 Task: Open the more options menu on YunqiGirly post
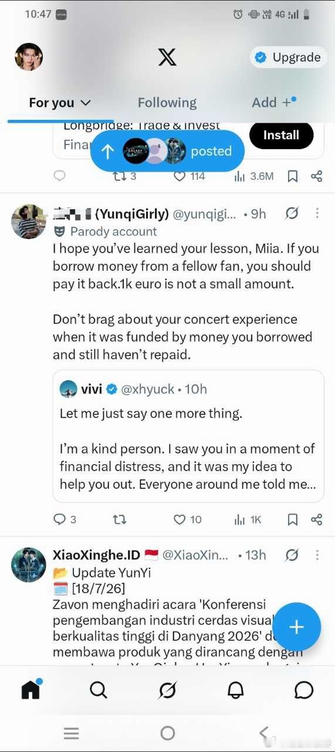(x=317, y=213)
